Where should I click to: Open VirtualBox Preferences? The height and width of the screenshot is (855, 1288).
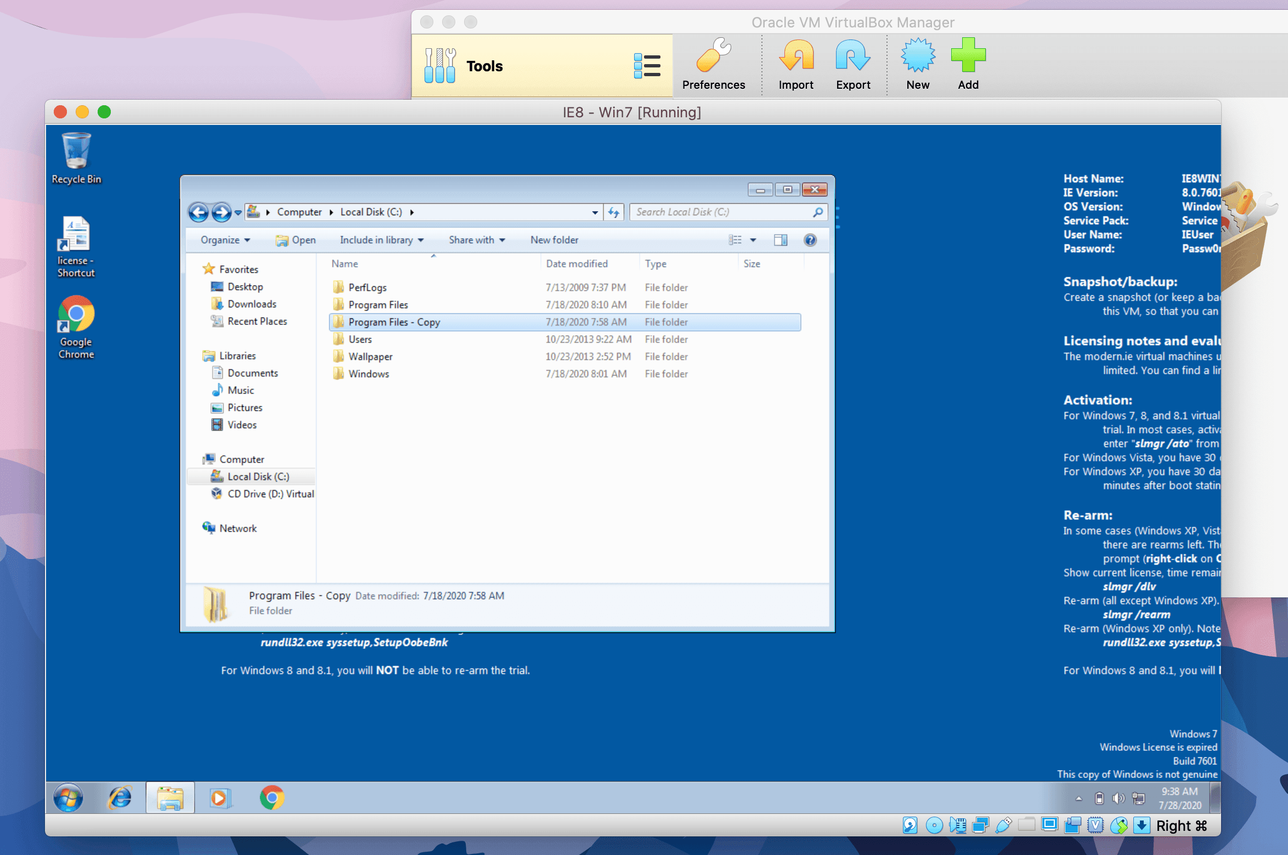tap(713, 64)
